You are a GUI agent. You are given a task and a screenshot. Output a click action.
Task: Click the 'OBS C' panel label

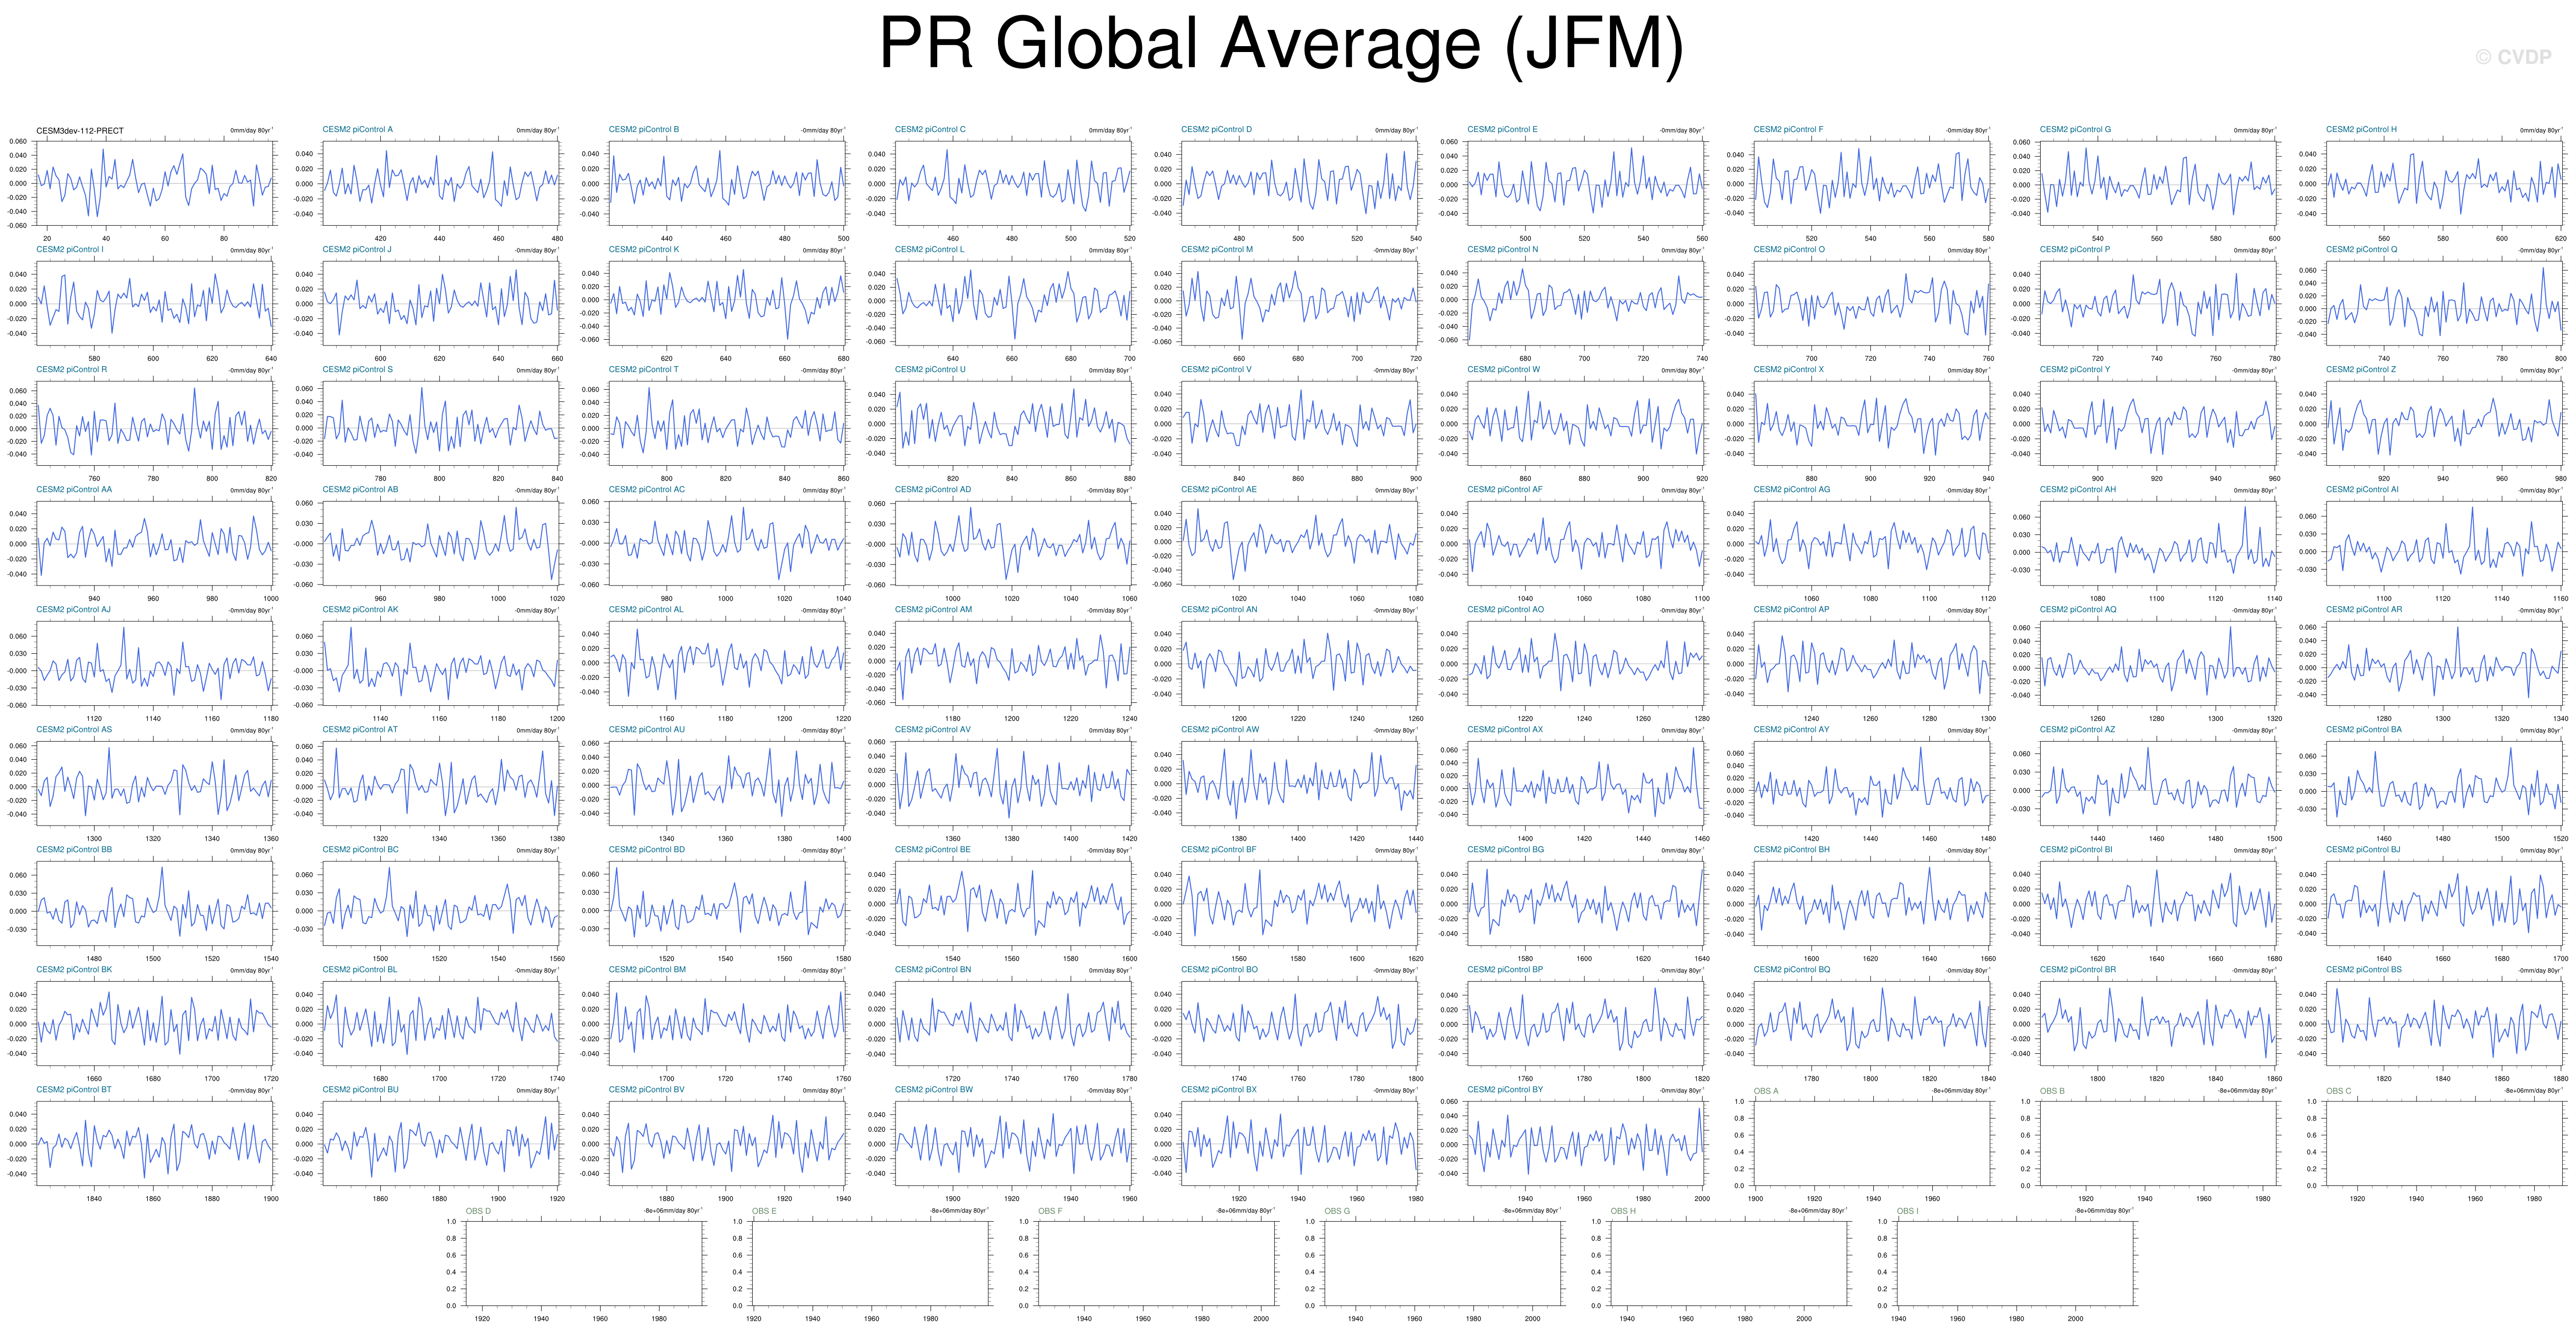(2339, 1091)
